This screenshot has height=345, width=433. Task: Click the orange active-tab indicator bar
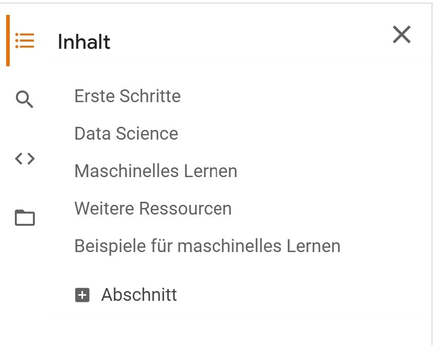pyautogui.click(x=8, y=41)
